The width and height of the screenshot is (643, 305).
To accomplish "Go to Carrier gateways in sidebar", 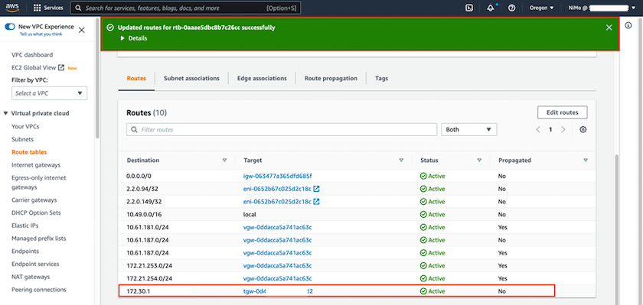I will (x=34, y=200).
